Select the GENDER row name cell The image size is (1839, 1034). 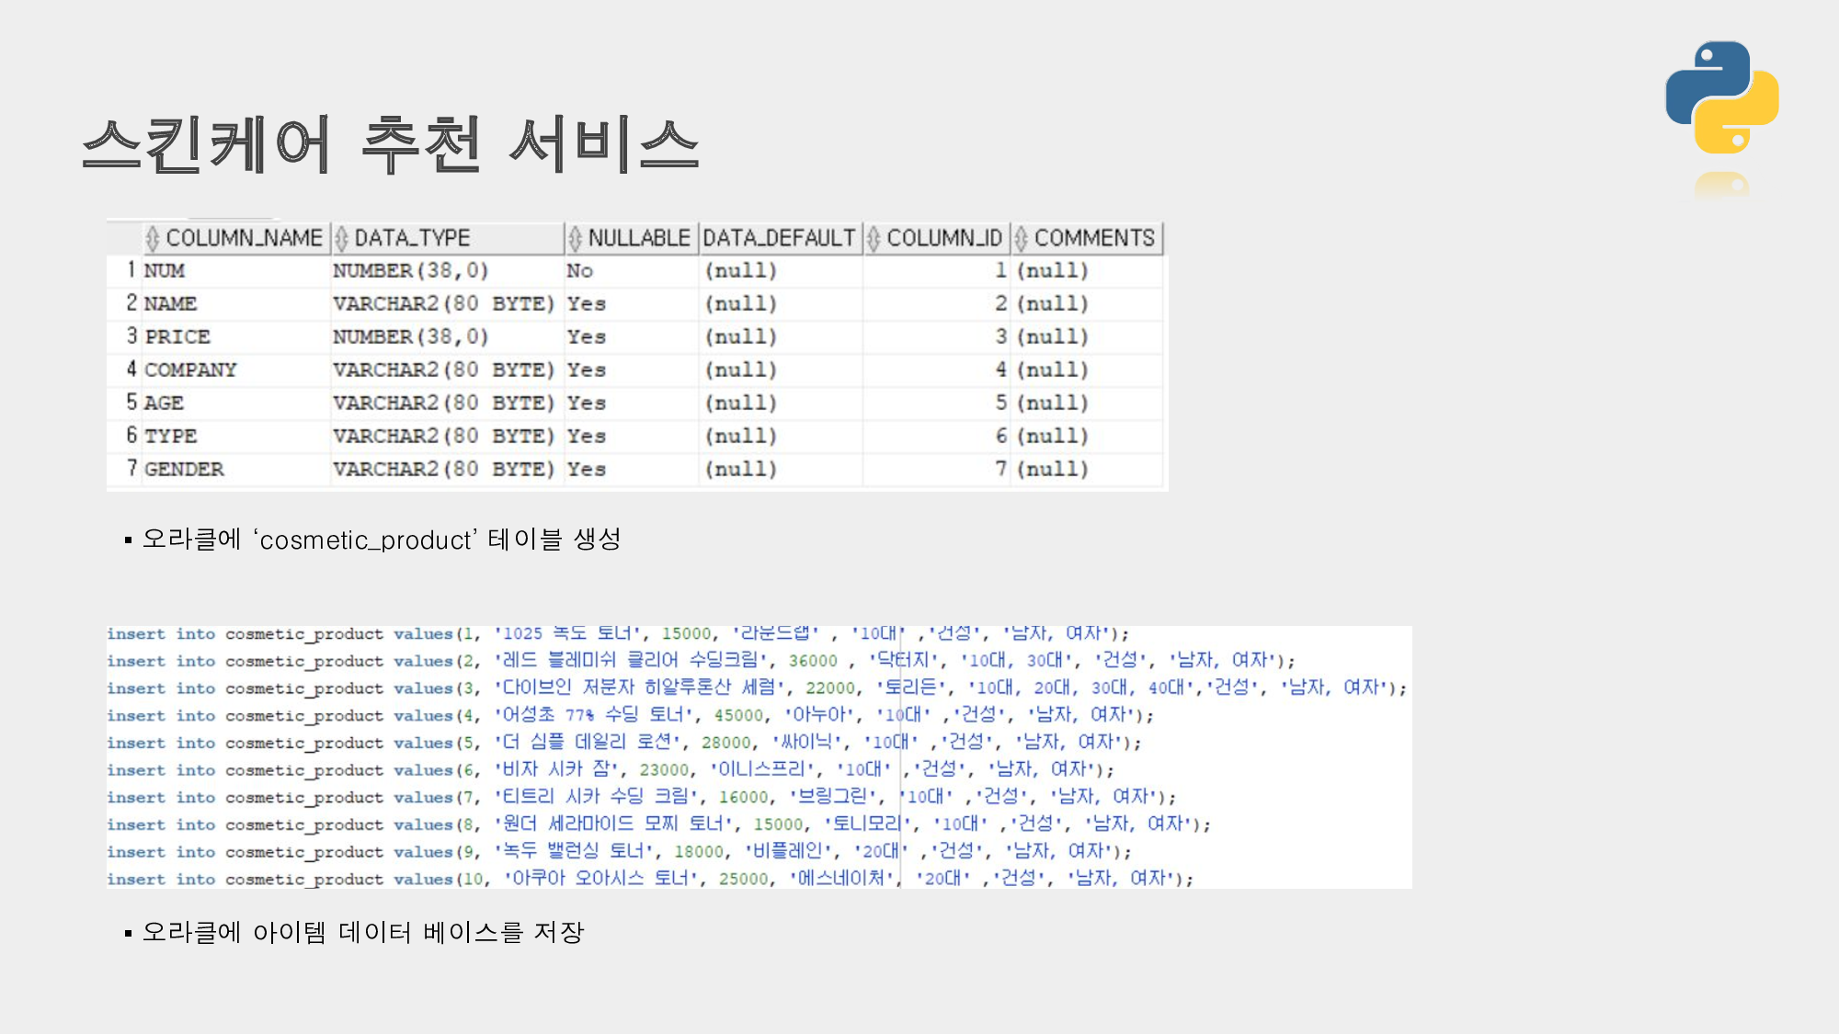[184, 469]
